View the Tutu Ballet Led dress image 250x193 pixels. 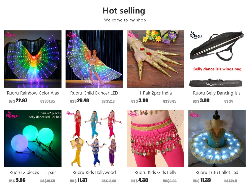click(x=217, y=138)
